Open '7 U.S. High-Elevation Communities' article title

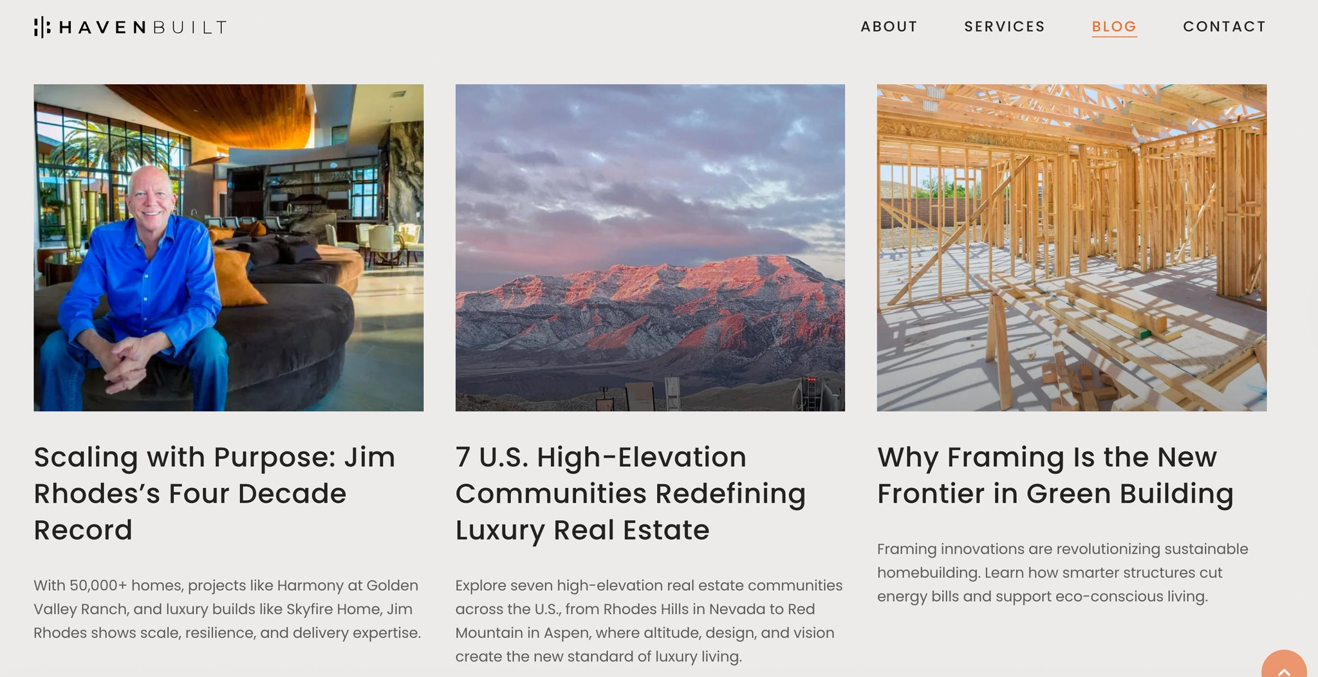pos(631,493)
